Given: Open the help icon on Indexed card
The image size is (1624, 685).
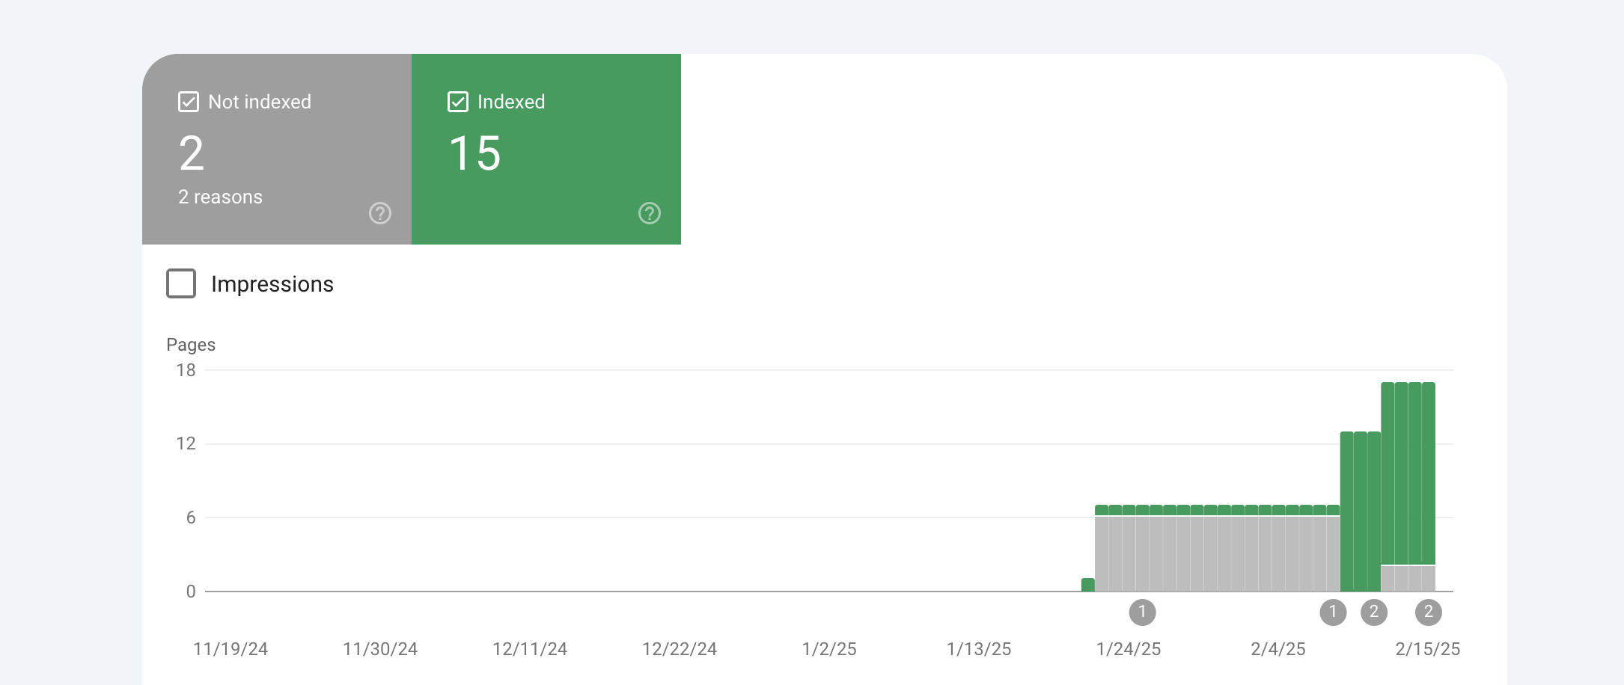Looking at the screenshot, I should pyautogui.click(x=650, y=213).
